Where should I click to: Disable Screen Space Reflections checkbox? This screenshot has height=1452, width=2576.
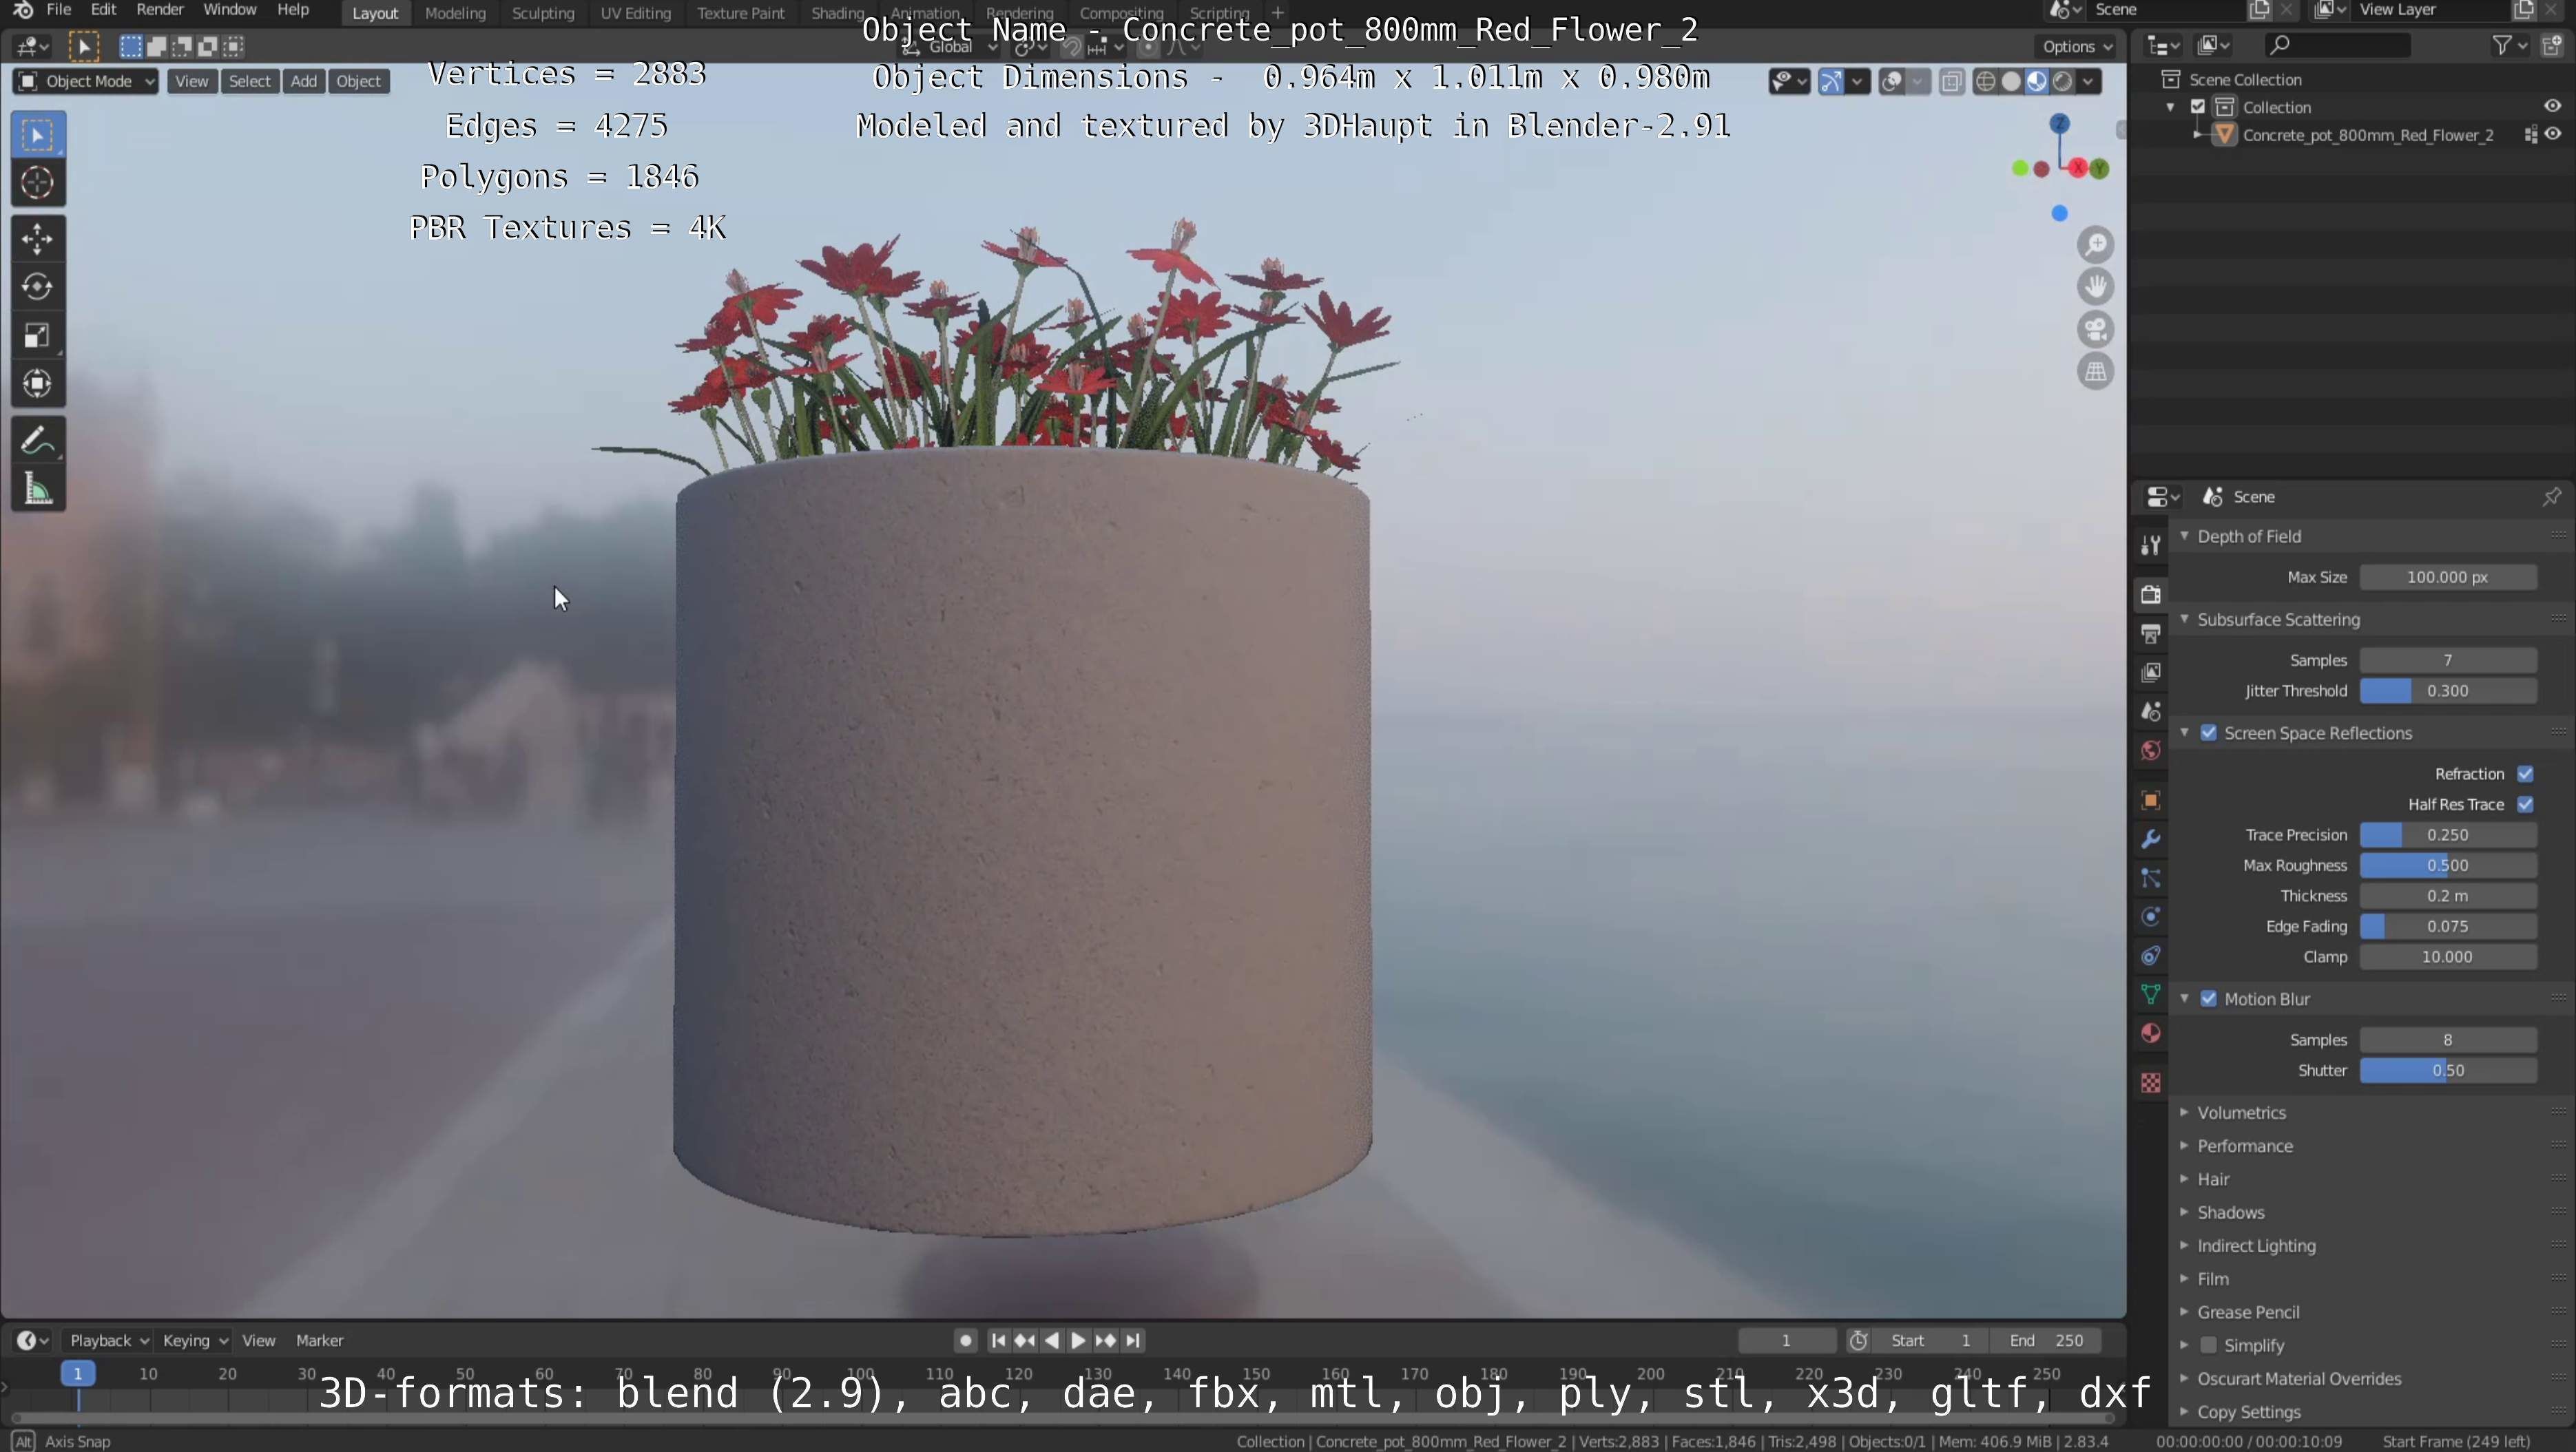pos(2209,733)
